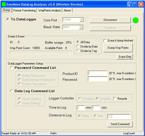
Task: Minimize the DataLog Analyzer window
Action: [x=130, y=4]
